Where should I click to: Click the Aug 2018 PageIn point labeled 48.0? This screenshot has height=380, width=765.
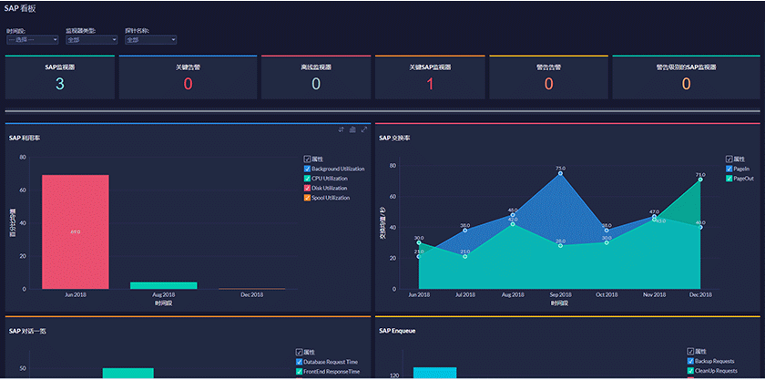click(513, 215)
